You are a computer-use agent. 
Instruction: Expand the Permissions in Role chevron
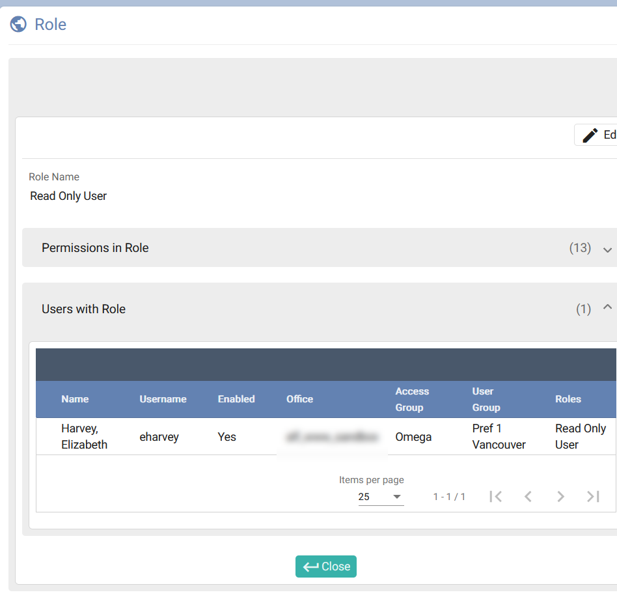tap(607, 249)
